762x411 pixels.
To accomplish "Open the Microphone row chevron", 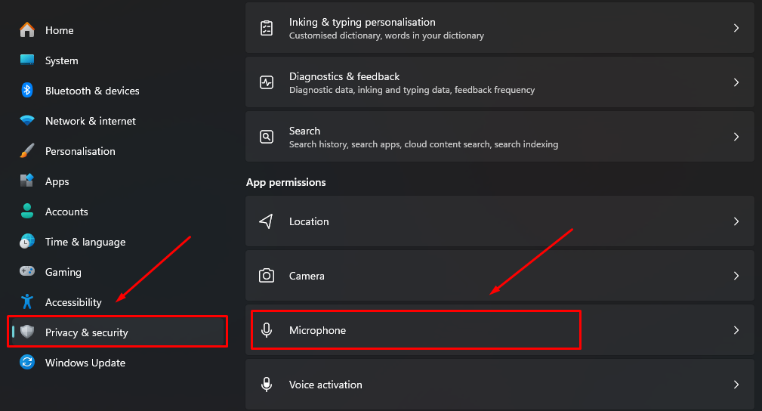I will (x=736, y=330).
